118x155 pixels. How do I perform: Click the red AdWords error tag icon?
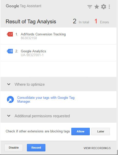(x=10, y=34)
